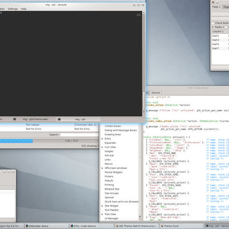Screen dimensions: 229x229
Task: Select UI Manager demo
Action: coord(111,219)
